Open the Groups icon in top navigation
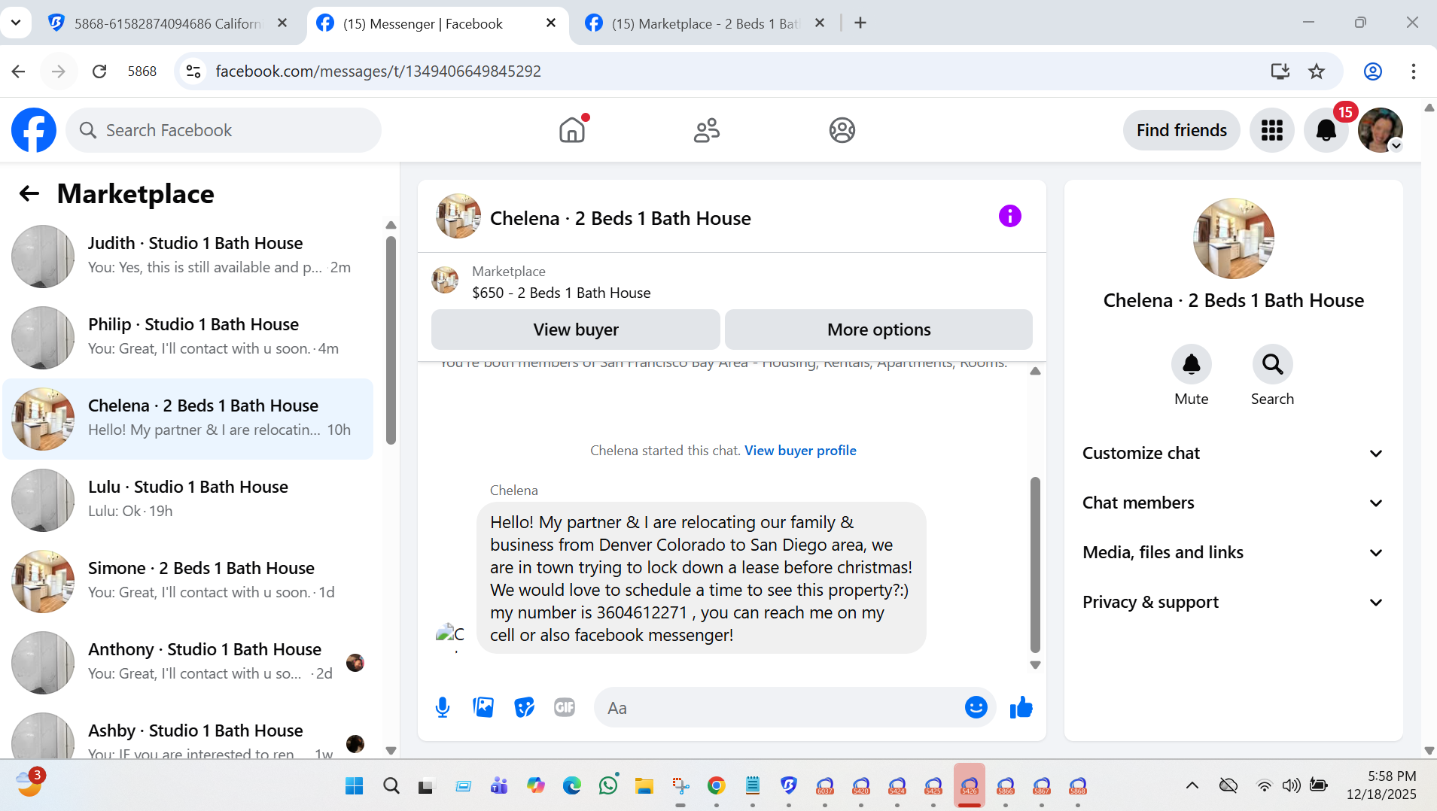This screenshot has height=811, width=1437. click(842, 130)
